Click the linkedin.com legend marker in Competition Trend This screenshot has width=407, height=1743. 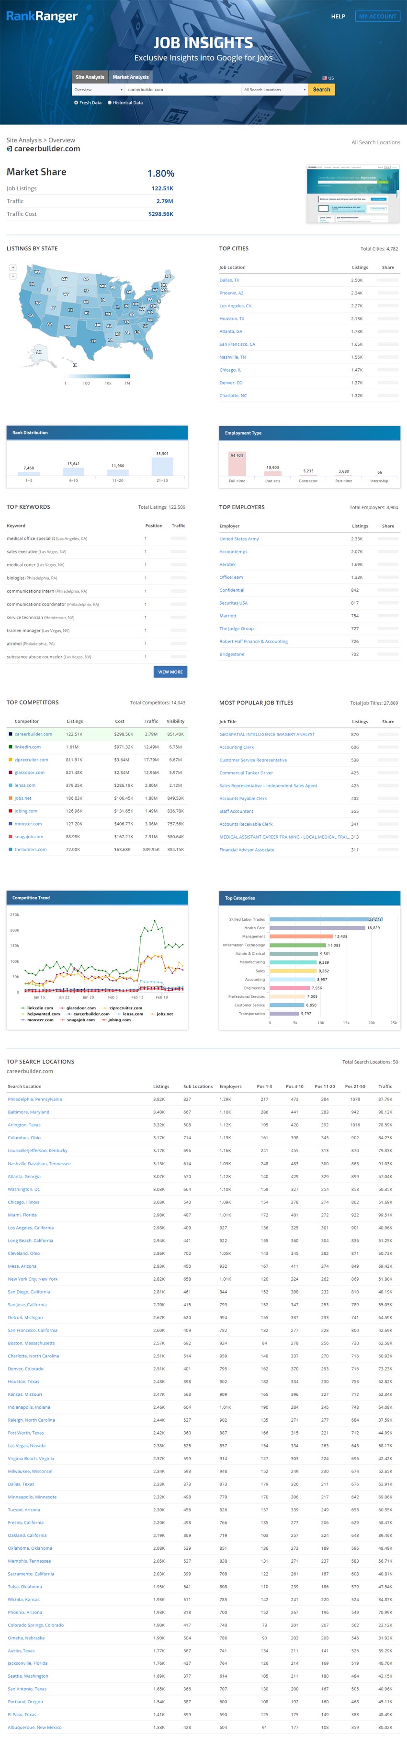pyautogui.click(x=23, y=1007)
